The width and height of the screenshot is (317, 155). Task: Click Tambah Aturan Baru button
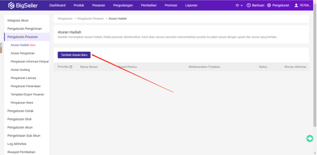click(74, 55)
